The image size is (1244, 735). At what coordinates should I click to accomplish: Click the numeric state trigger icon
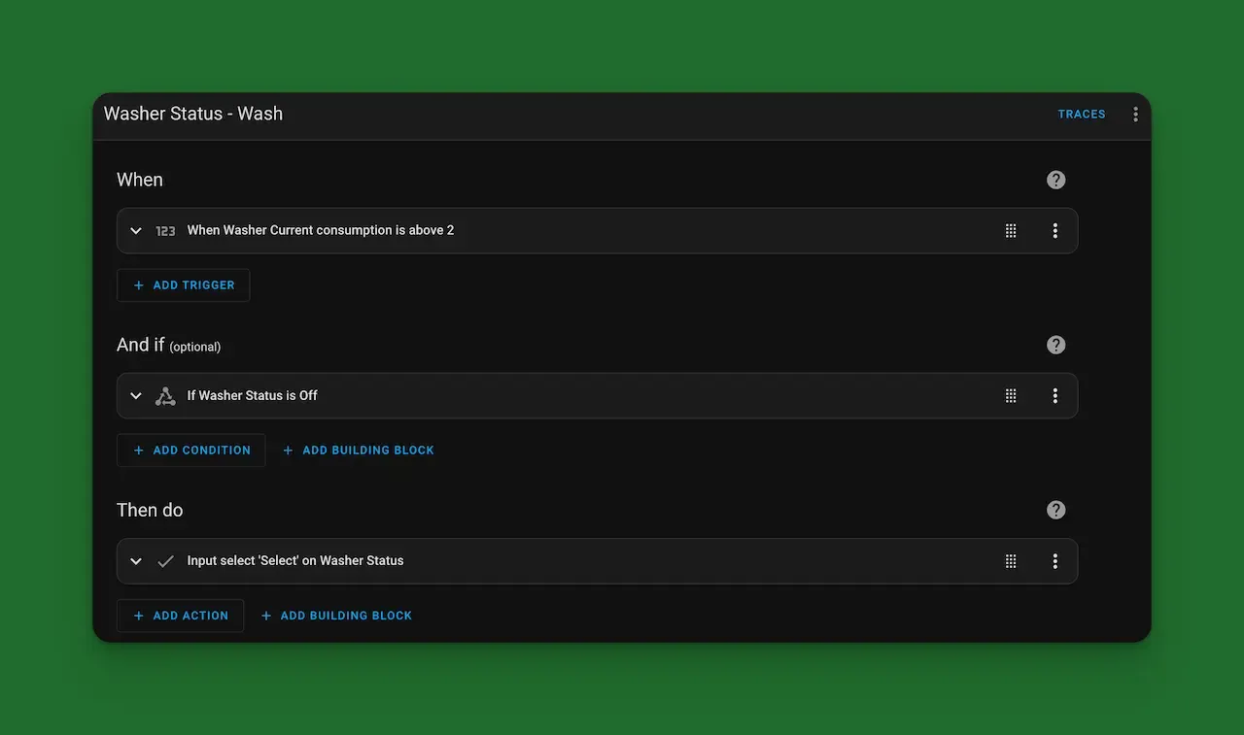click(165, 230)
